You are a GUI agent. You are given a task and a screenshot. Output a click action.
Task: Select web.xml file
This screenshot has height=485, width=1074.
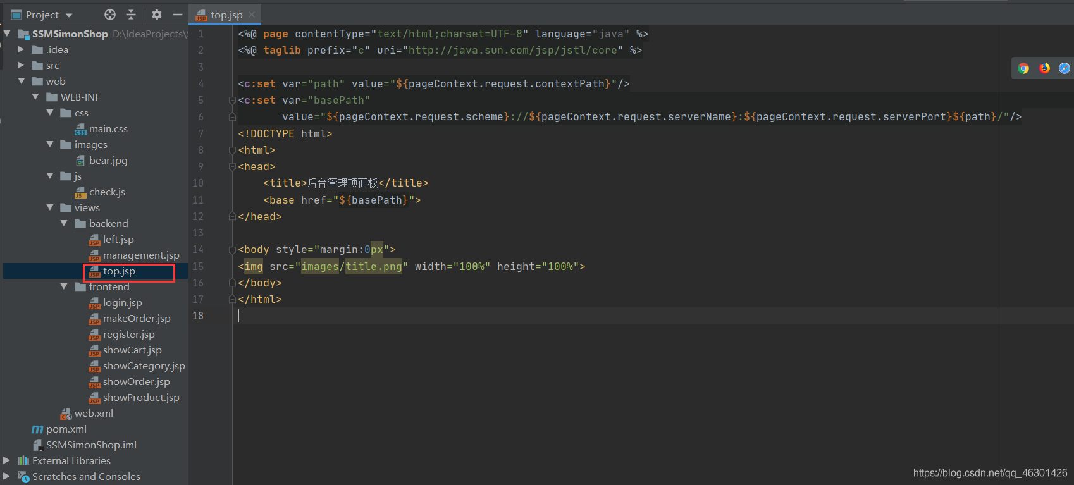pyautogui.click(x=87, y=413)
